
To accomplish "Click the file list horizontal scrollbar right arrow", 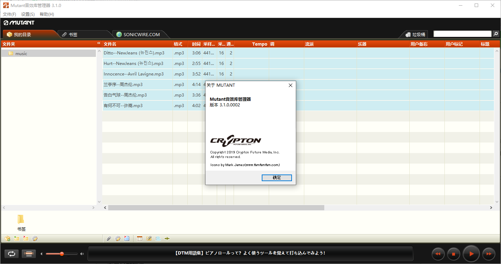I will (492, 208).
